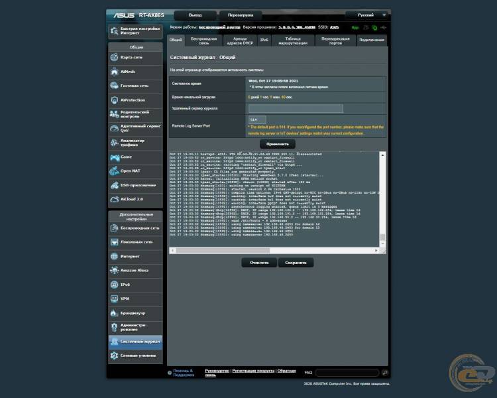The image size is (497, 398).
Task: Click the App icon in status bar
Action: tap(355, 28)
